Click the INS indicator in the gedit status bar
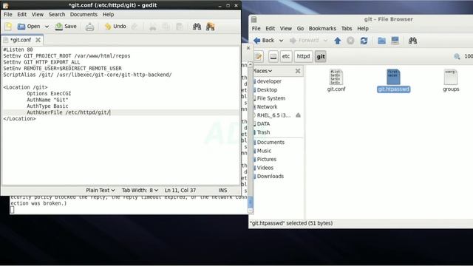473x266 pixels. pyautogui.click(x=222, y=191)
